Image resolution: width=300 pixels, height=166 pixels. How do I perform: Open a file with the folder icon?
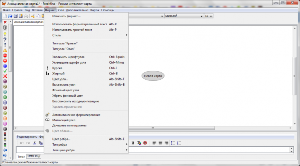point(10,16)
